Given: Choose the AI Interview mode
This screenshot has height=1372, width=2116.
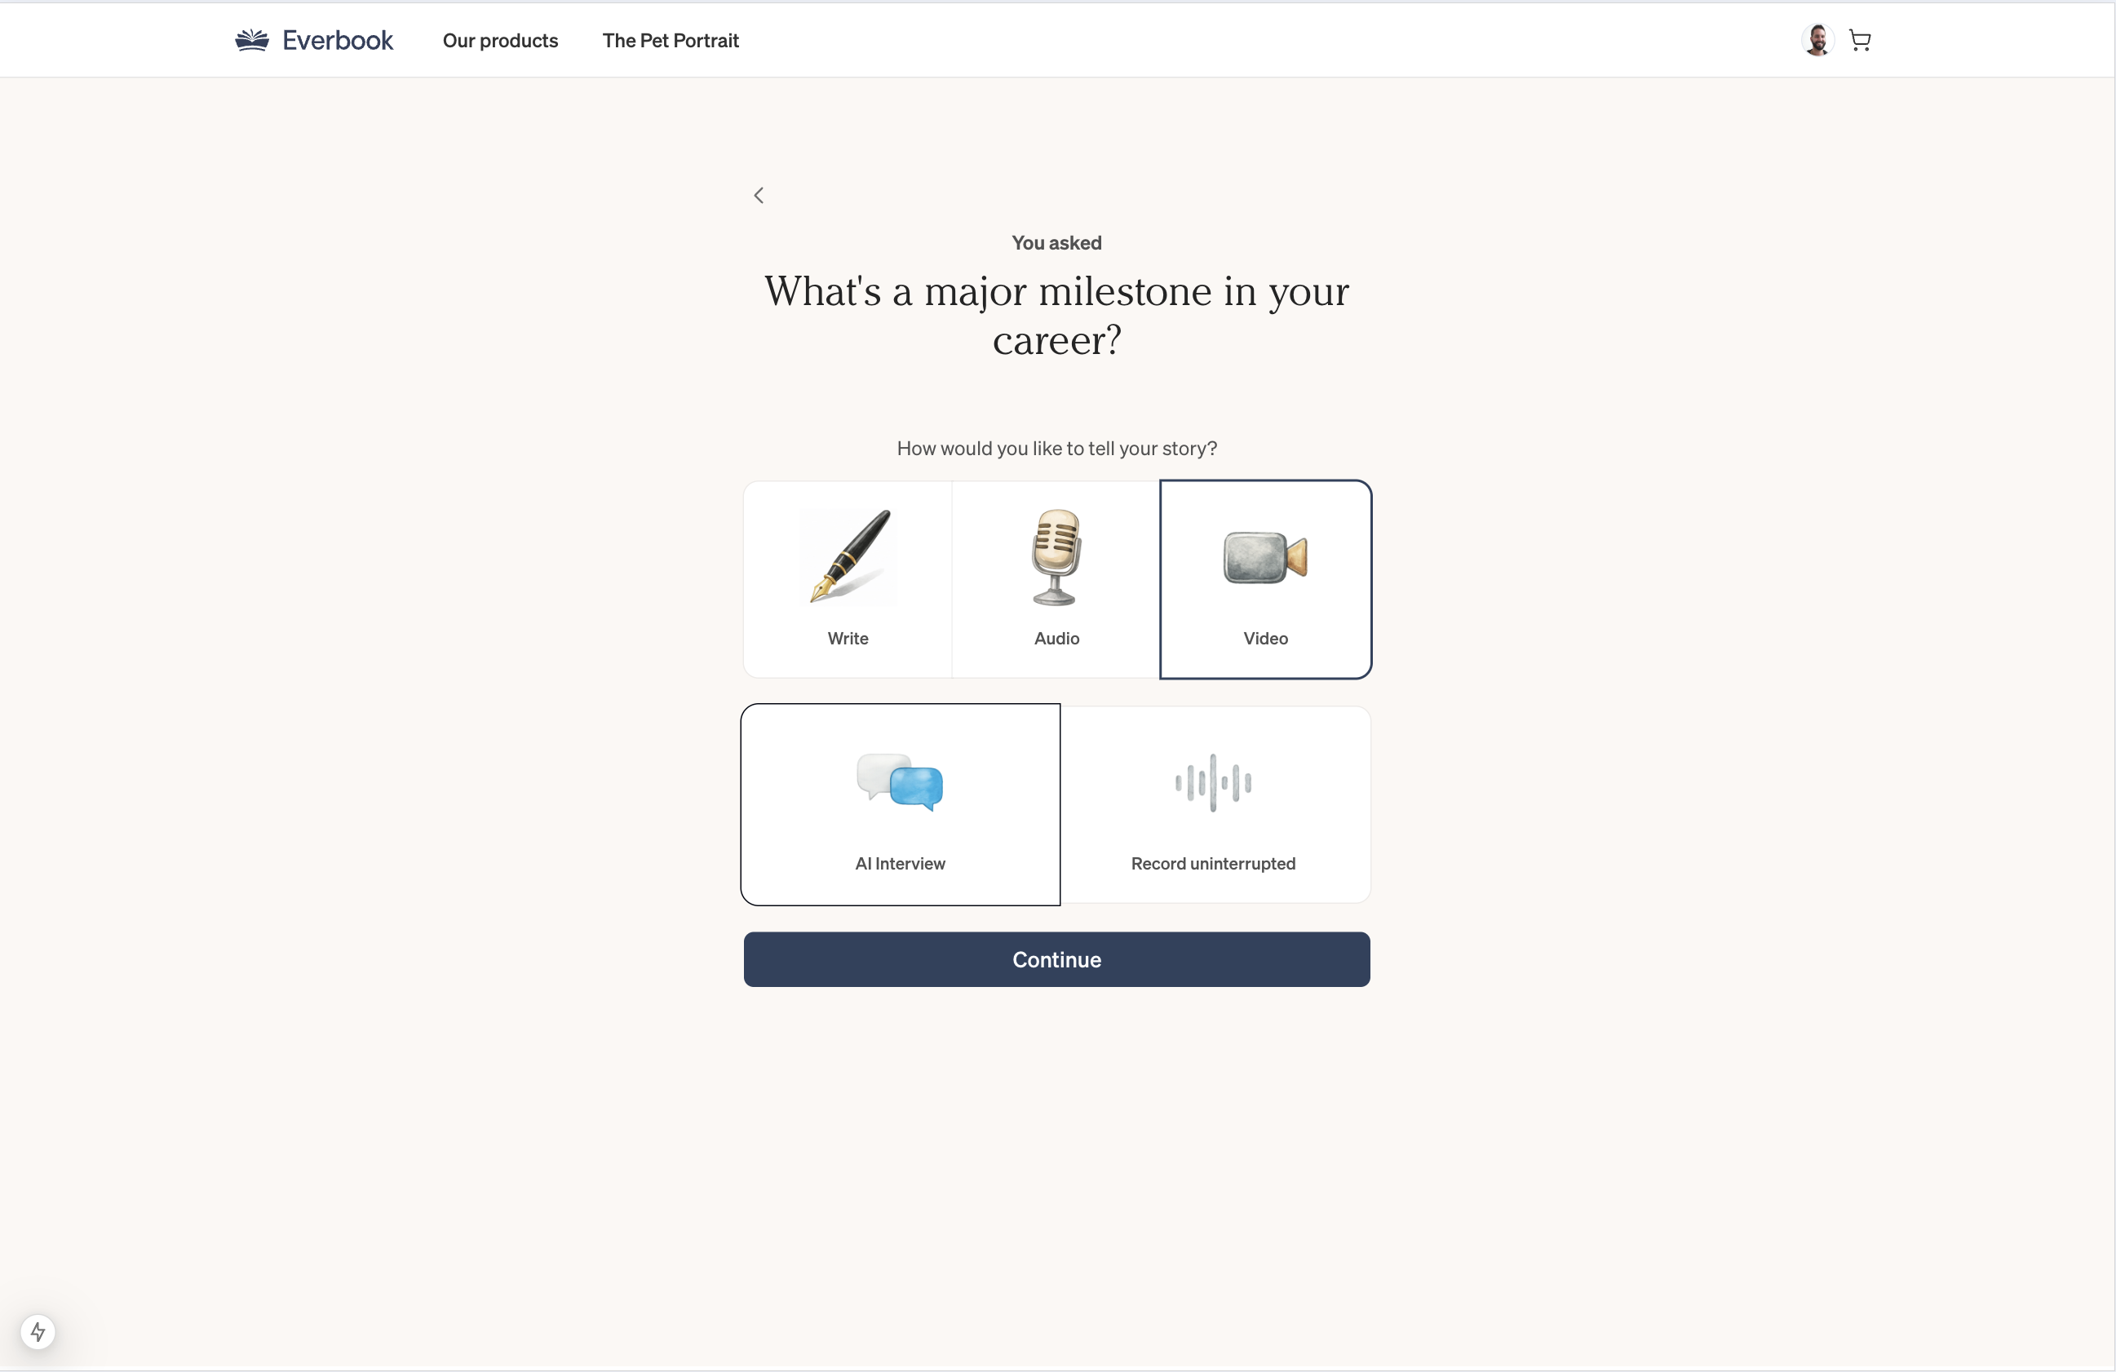Looking at the screenshot, I should click(901, 805).
